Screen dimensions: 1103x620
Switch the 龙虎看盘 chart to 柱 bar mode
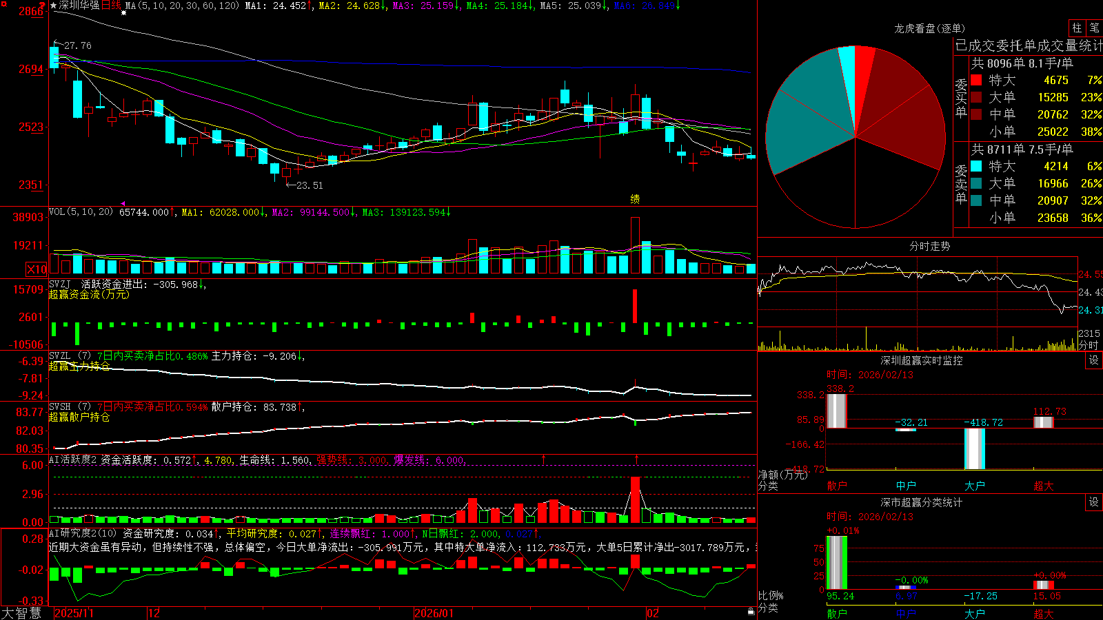pyautogui.click(x=1077, y=28)
